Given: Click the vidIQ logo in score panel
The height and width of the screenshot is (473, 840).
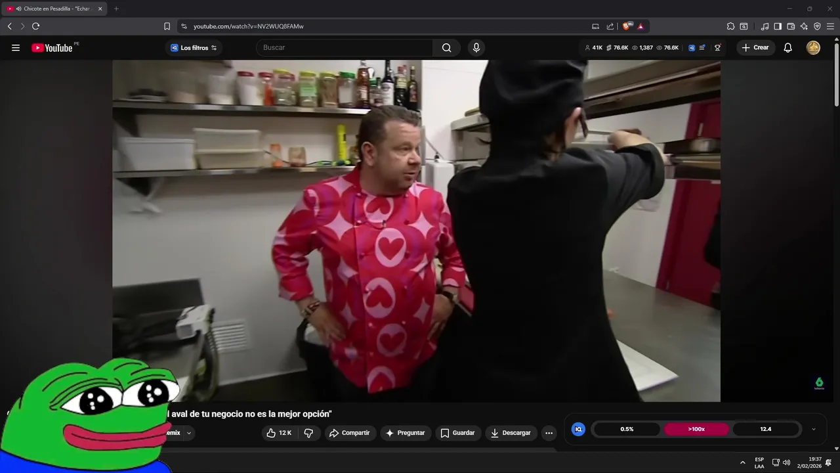Looking at the screenshot, I should click(578, 429).
